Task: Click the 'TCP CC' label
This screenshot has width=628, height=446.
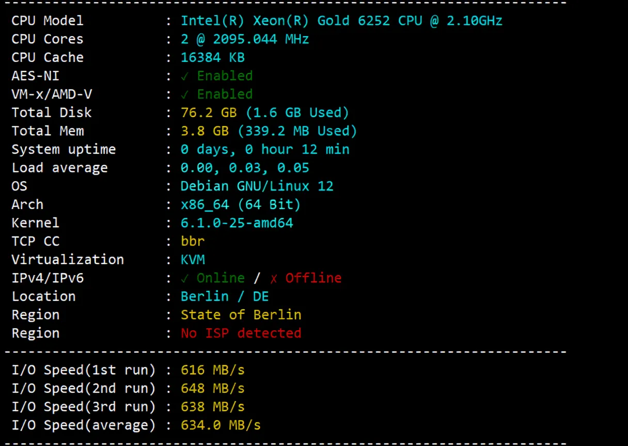Action: (x=35, y=241)
